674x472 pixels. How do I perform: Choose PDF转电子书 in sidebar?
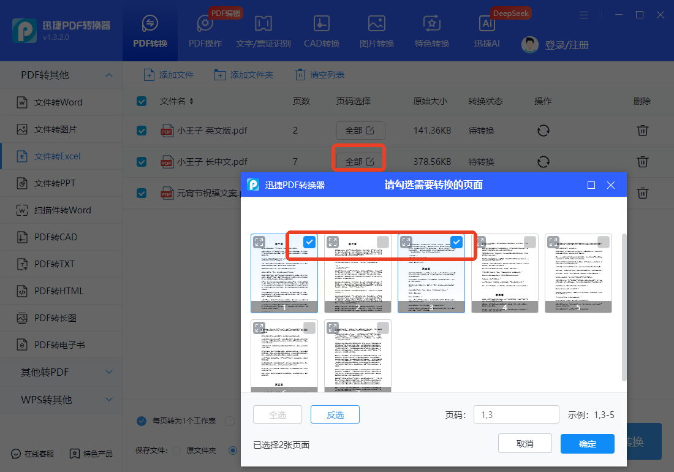[x=61, y=344]
